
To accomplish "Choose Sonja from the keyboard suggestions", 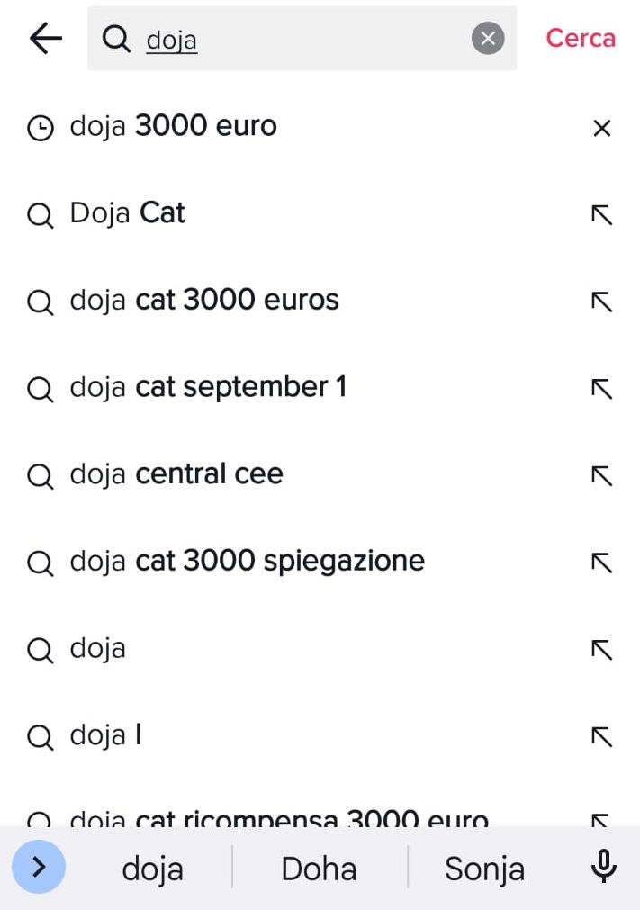I will point(483,867).
